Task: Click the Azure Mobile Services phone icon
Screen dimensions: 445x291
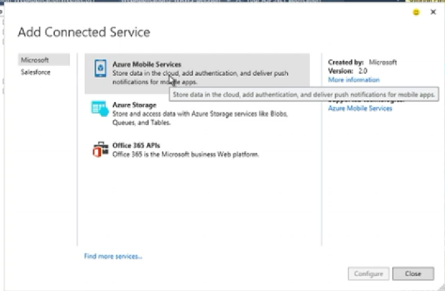Action: click(100, 69)
